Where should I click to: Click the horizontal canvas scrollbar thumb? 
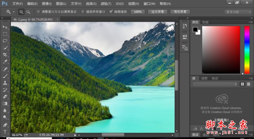coord(113,135)
